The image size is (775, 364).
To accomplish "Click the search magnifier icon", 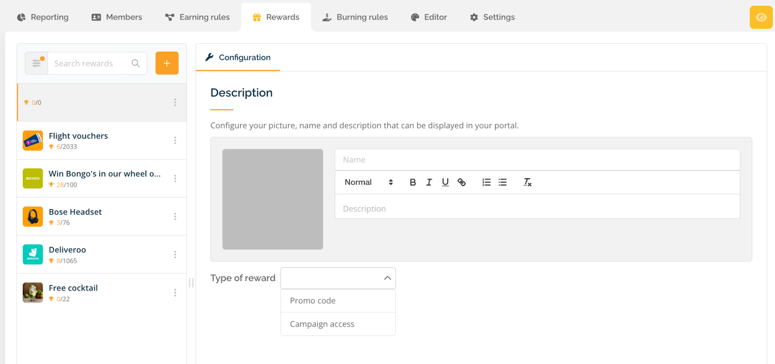I will 136,63.
